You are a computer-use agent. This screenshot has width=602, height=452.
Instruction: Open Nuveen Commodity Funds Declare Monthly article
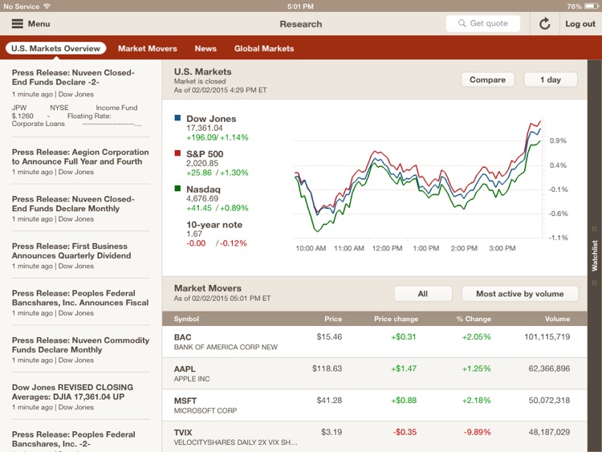click(x=80, y=350)
